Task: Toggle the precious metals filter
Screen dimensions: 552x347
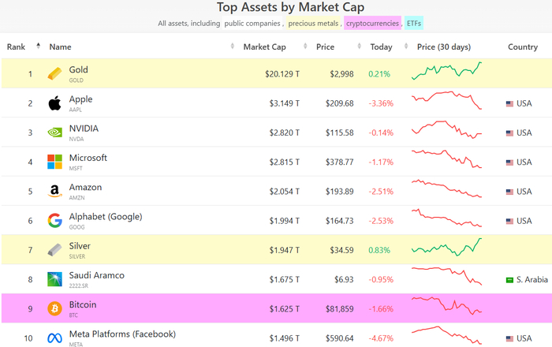Action: pyautogui.click(x=313, y=24)
